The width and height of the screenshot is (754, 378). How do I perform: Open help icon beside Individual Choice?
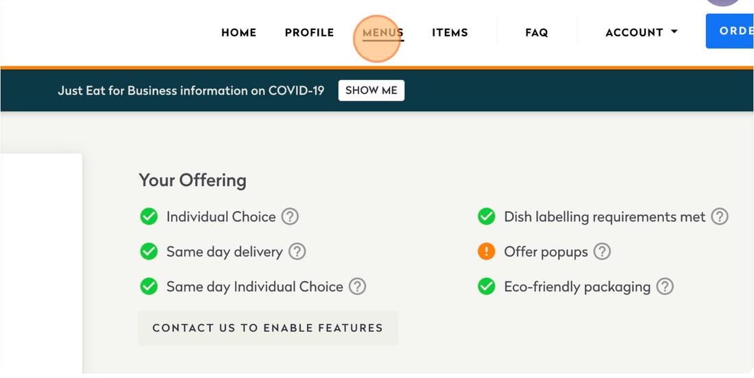tap(290, 217)
